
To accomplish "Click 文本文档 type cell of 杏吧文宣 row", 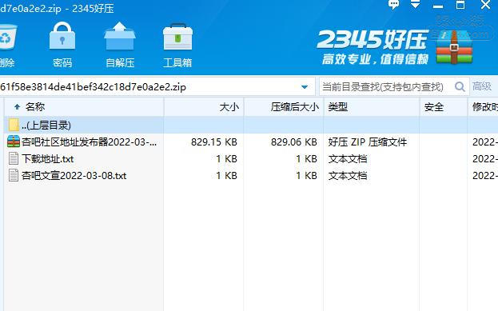I will [348, 176].
